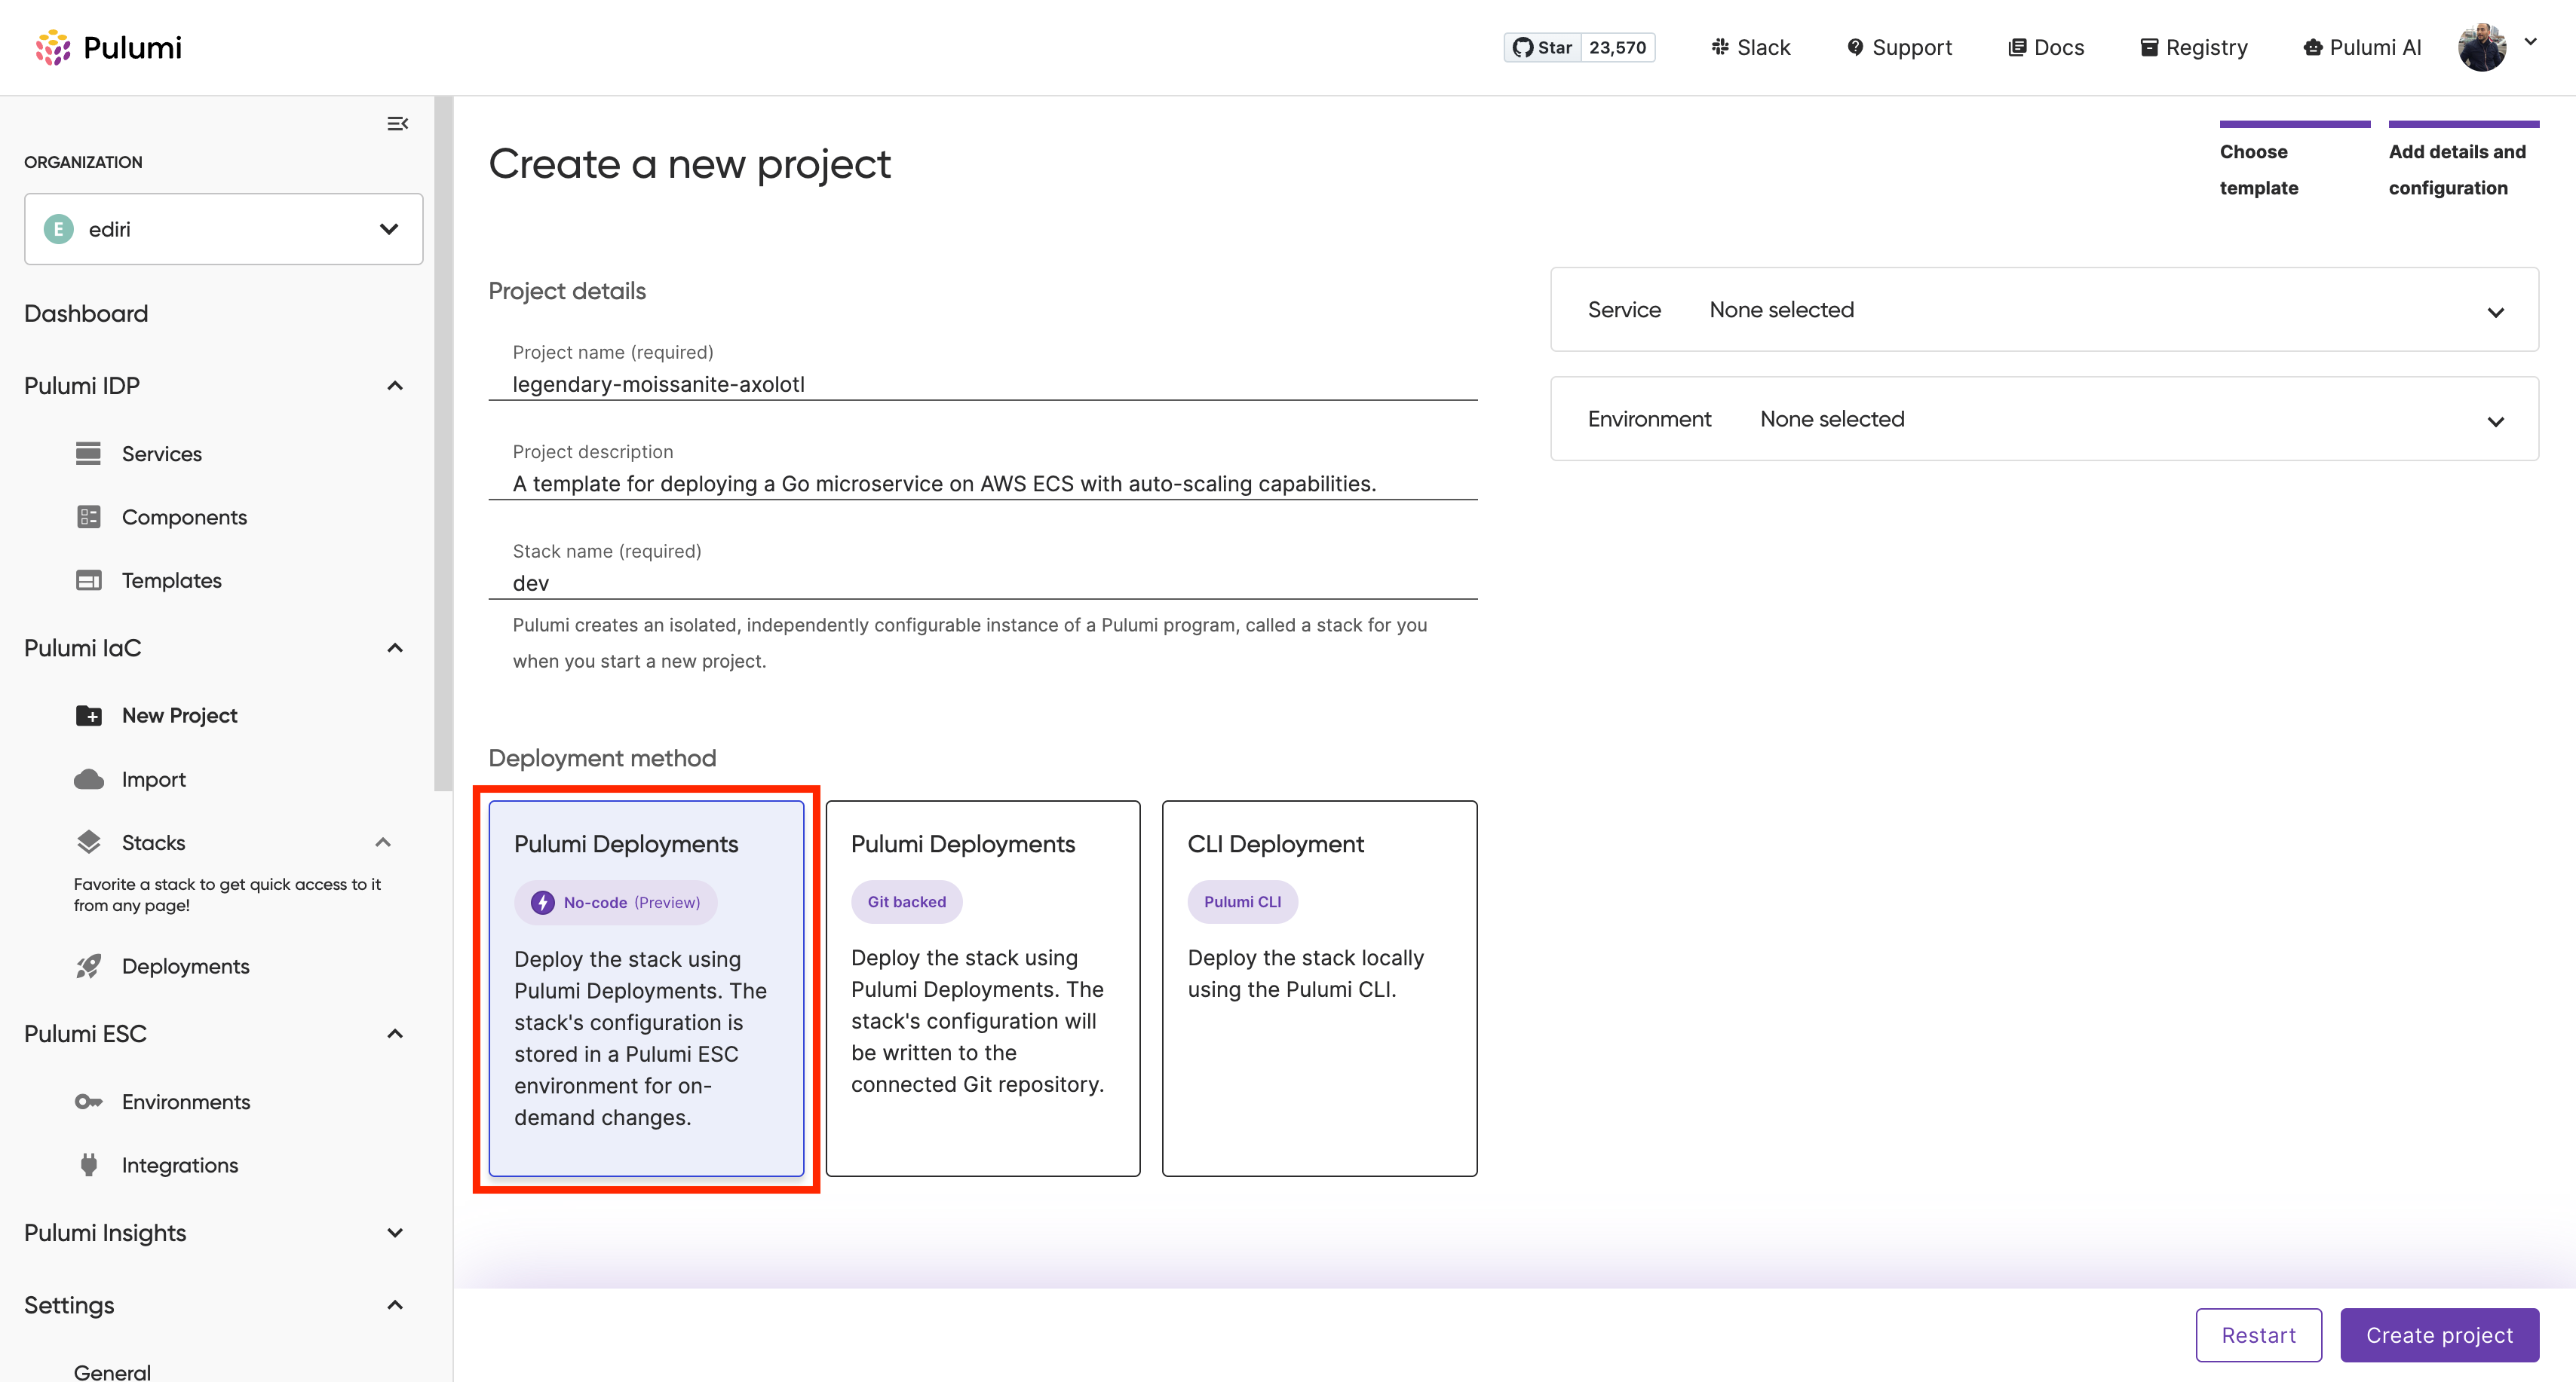
Task: Select the No-code Pulumi Deployments card
Action: tap(646, 989)
